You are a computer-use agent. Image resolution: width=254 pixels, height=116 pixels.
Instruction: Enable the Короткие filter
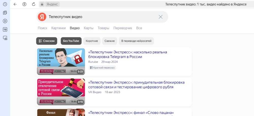[x=92, y=41]
